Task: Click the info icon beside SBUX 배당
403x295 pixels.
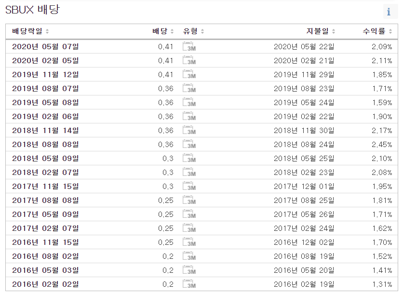Action: [x=390, y=11]
